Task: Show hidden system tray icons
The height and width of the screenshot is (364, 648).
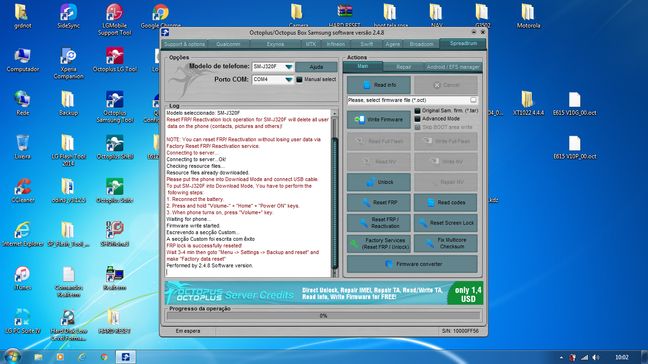Action: (561, 357)
